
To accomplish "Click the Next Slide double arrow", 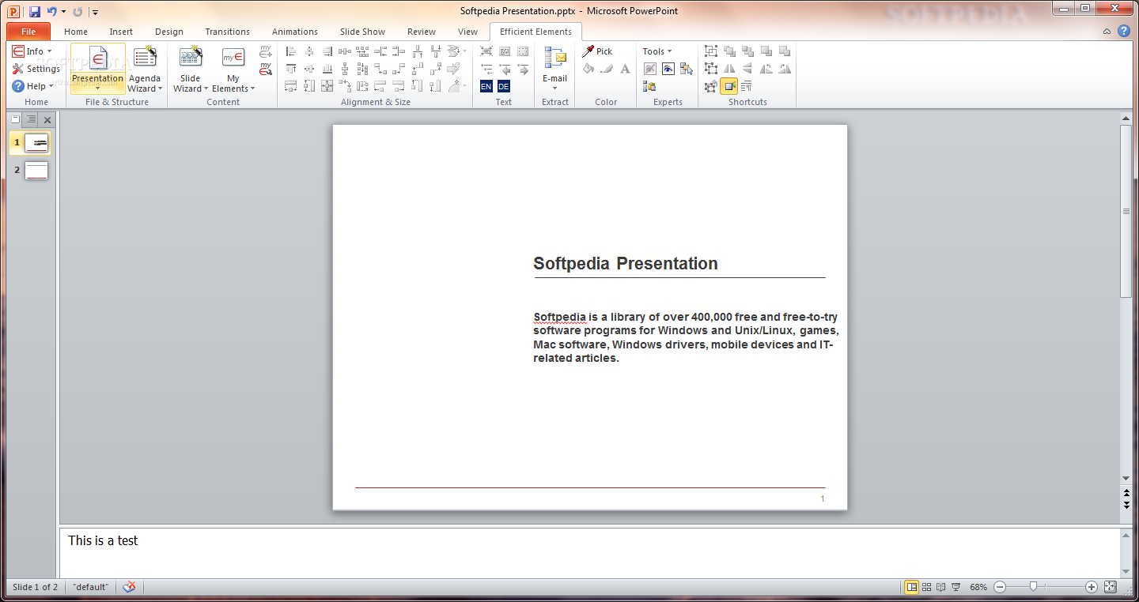I will tap(1126, 504).
